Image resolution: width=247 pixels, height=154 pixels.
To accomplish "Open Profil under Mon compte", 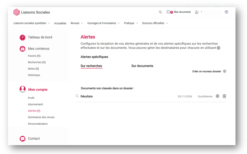I will 31,98.
